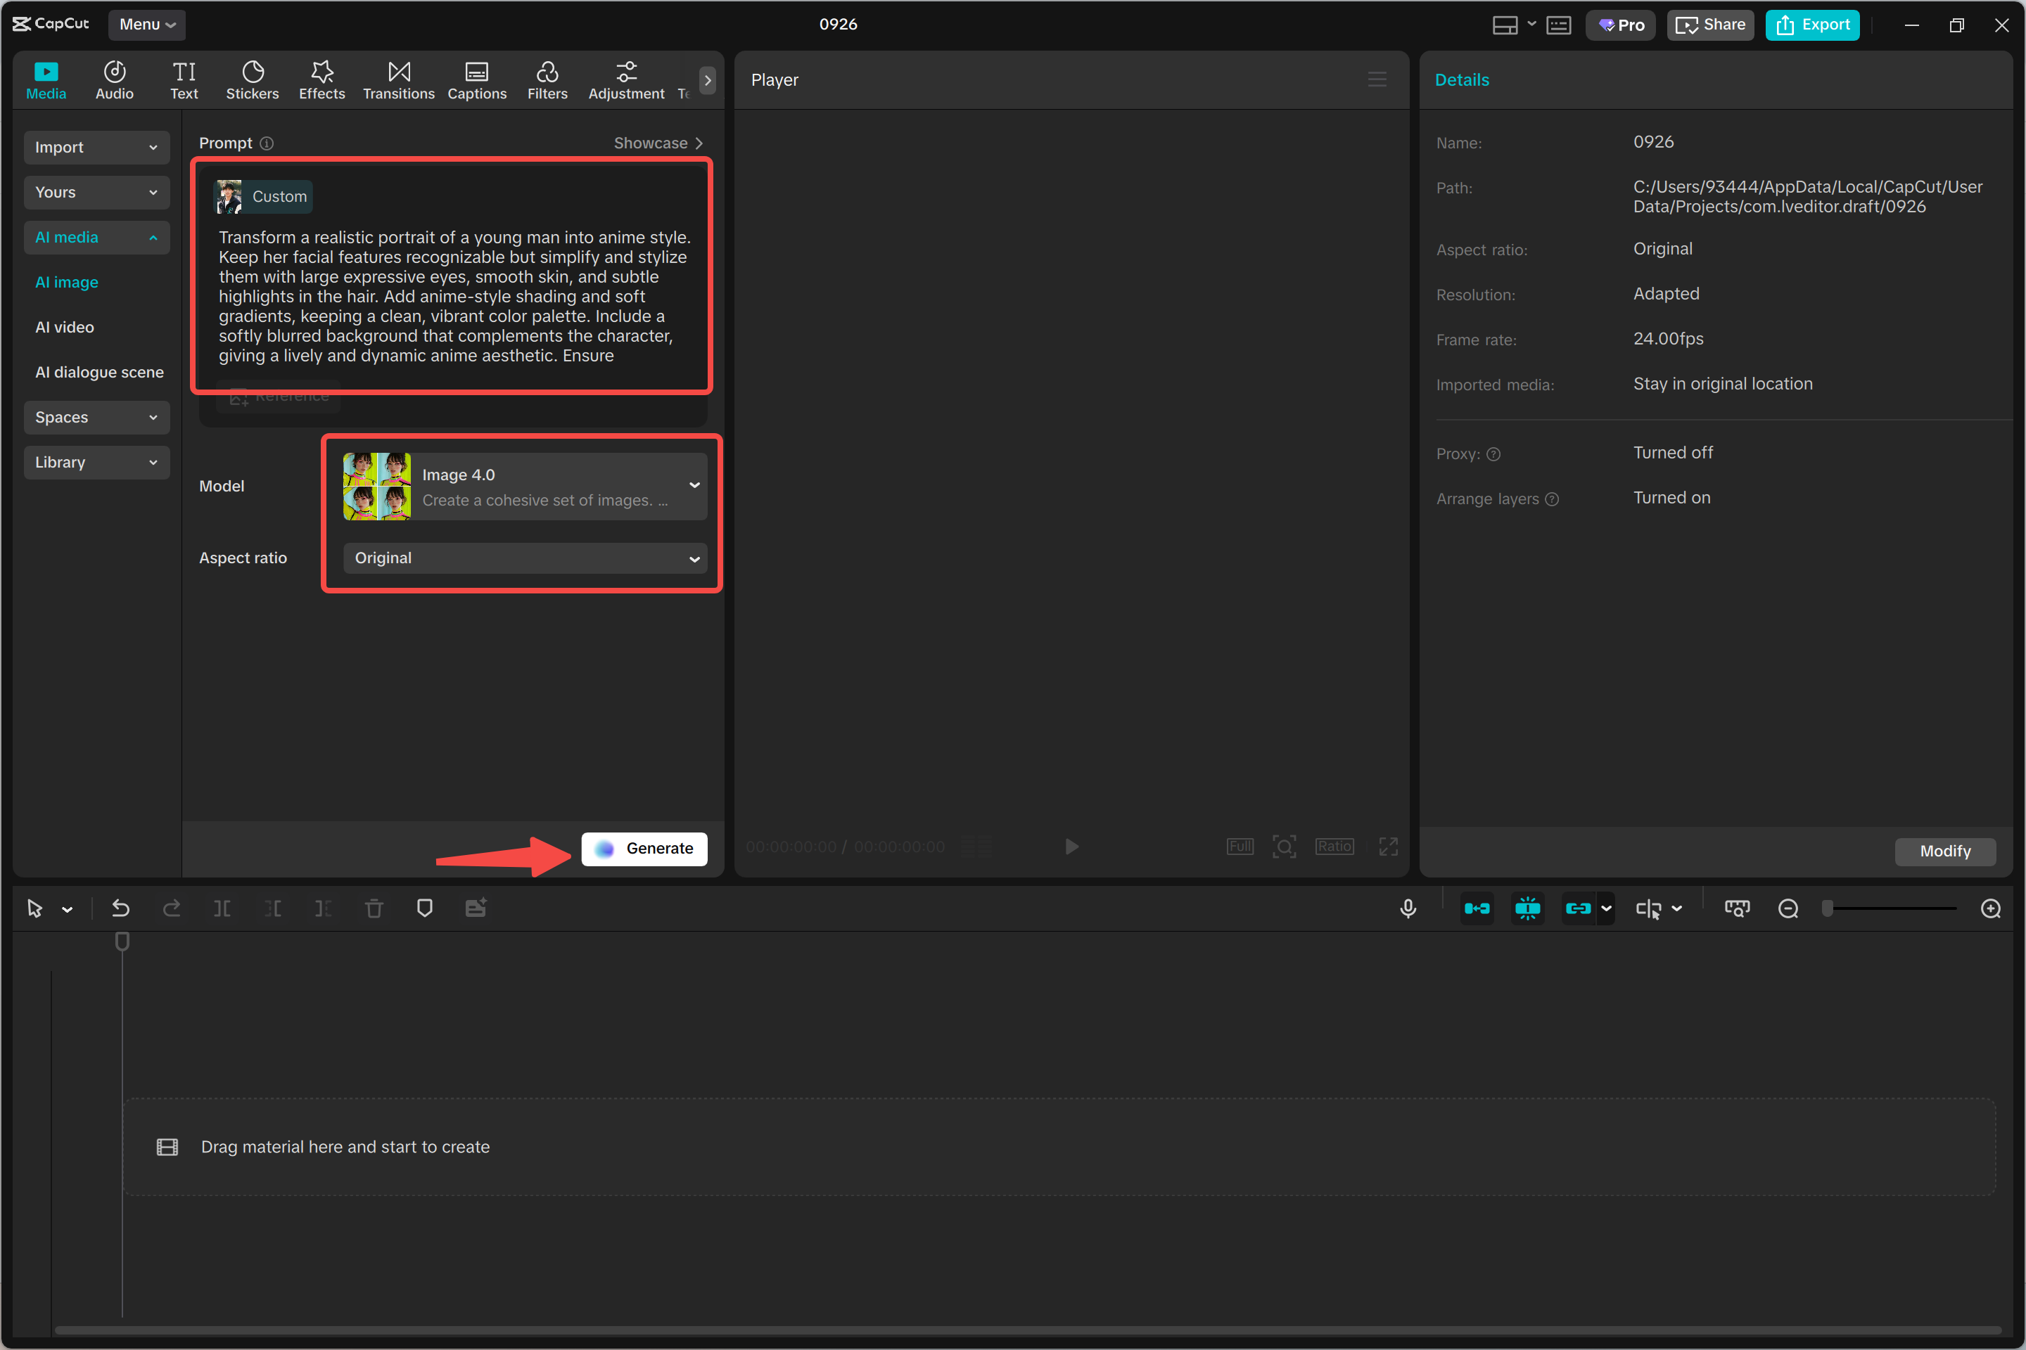
Task: Toggle auto snapping in timeline toolbar
Action: [x=1527, y=908]
